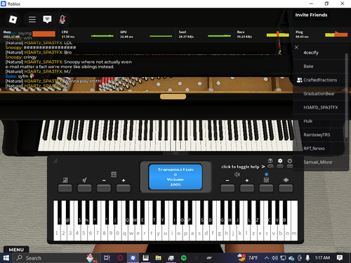Open Task View in taskbar
This screenshot has height=263, width=351.
pyautogui.click(x=107, y=258)
